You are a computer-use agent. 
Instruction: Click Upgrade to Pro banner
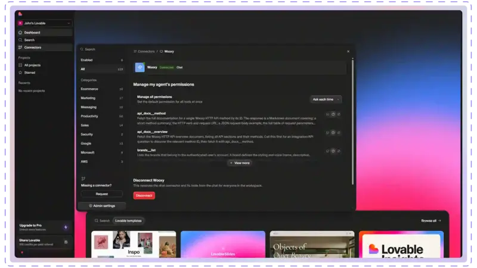[x=44, y=228]
